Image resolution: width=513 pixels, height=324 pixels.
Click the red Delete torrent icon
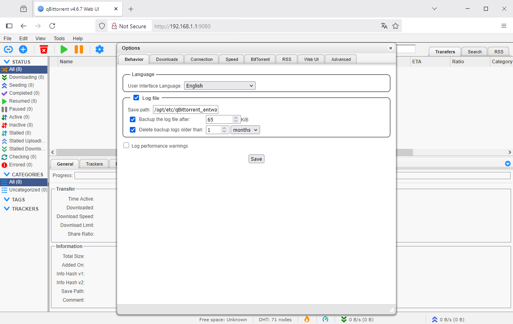[44, 49]
